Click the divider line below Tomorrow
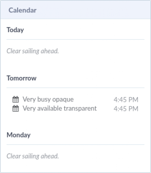 coord(75,88)
